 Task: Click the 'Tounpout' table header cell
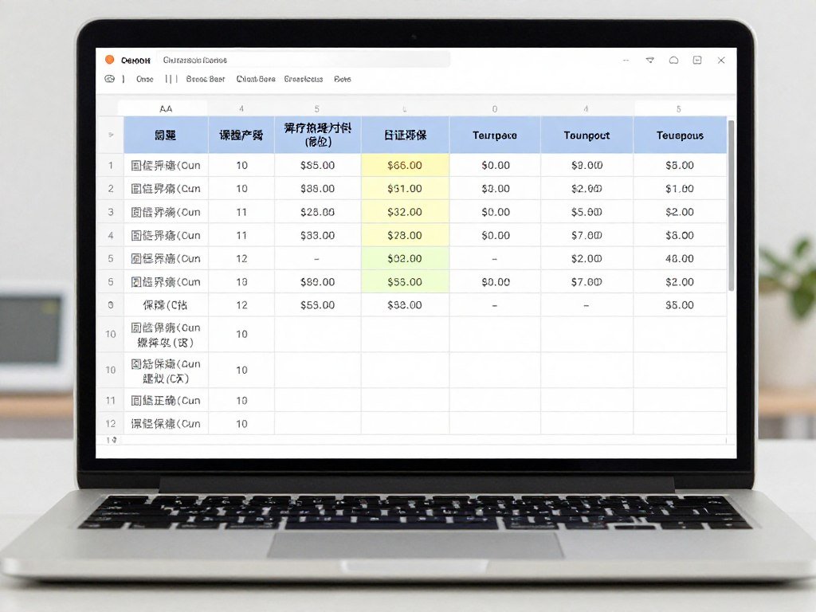pyautogui.click(x=586, y=135)
